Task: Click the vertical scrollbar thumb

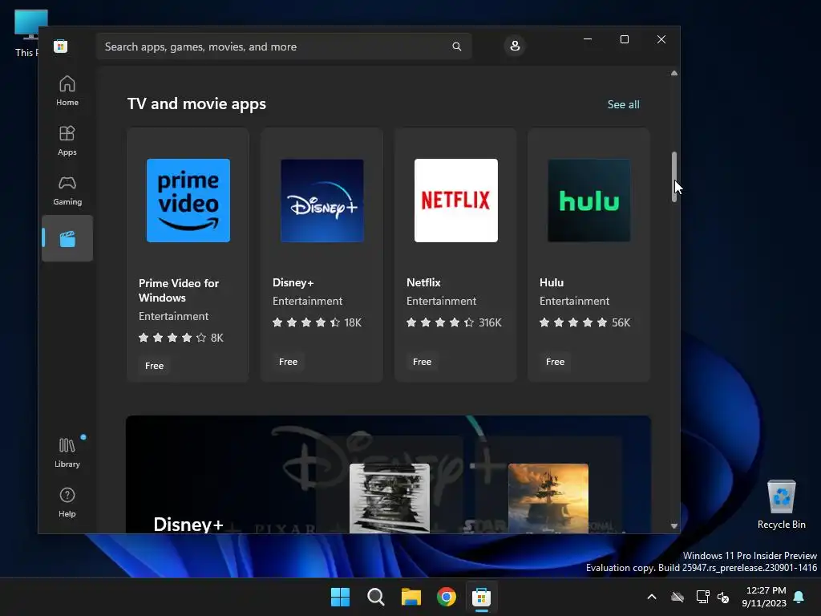Action: [x=673, y=177]
